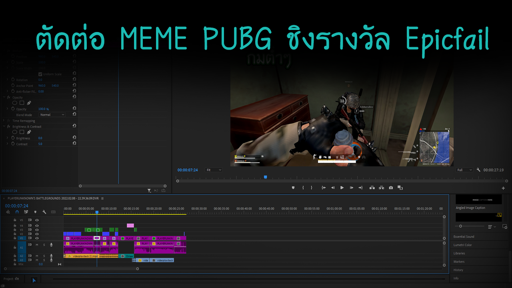Open the Fit zoom level dropdown
Screen dimensions: 512x288
click(214, 170)
